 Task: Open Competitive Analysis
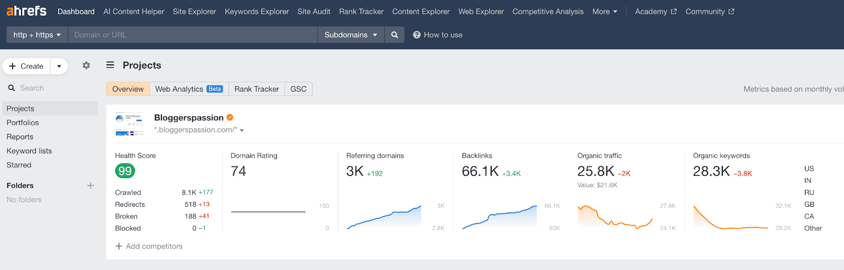[548, 11]
